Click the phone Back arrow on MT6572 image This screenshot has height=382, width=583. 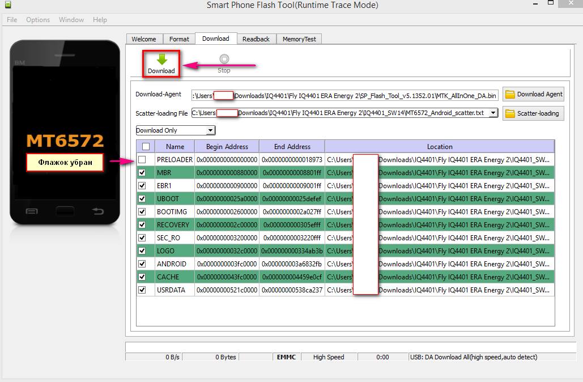coord(98,211)
